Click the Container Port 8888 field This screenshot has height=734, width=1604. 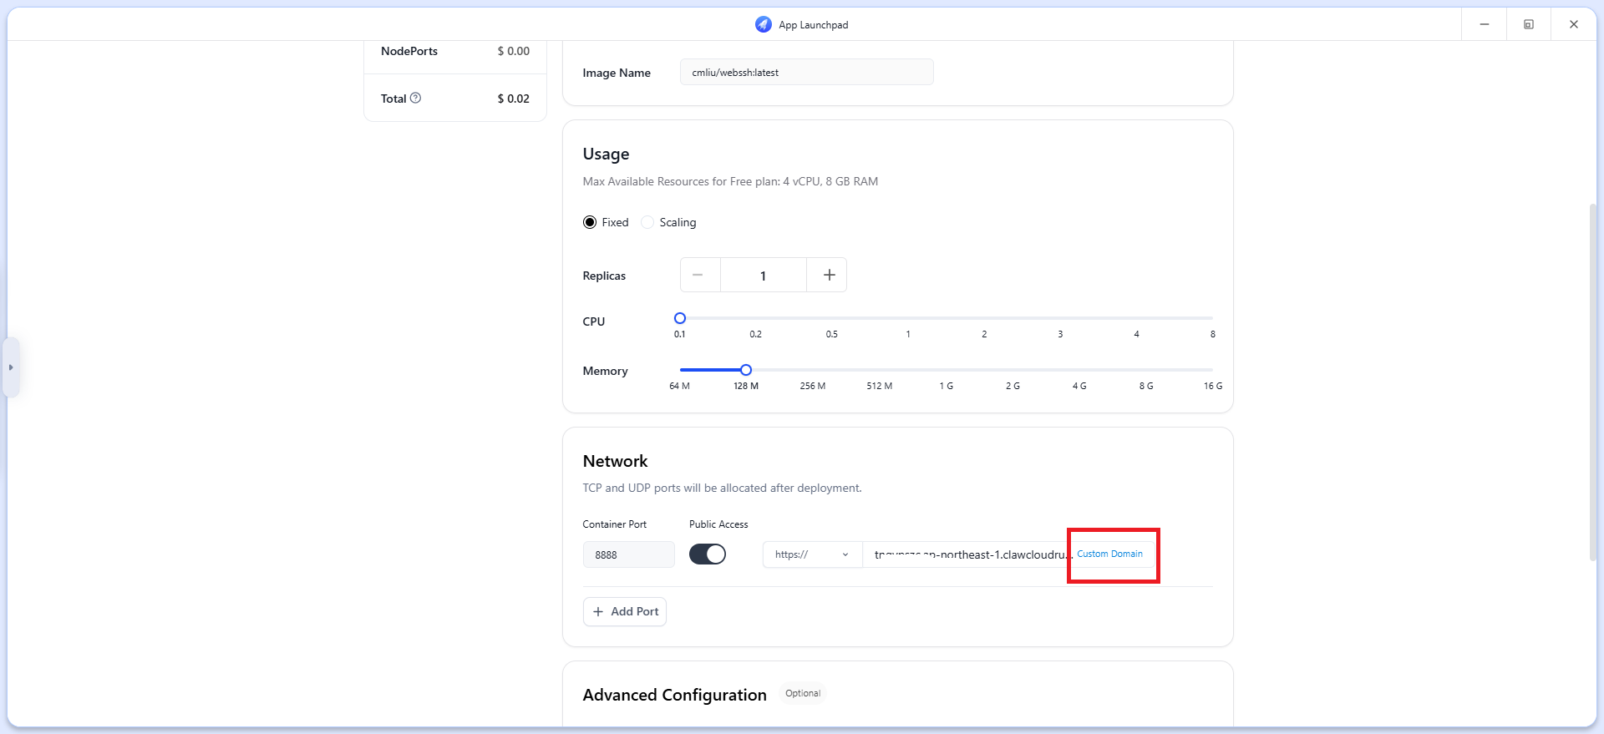point(628,554)
